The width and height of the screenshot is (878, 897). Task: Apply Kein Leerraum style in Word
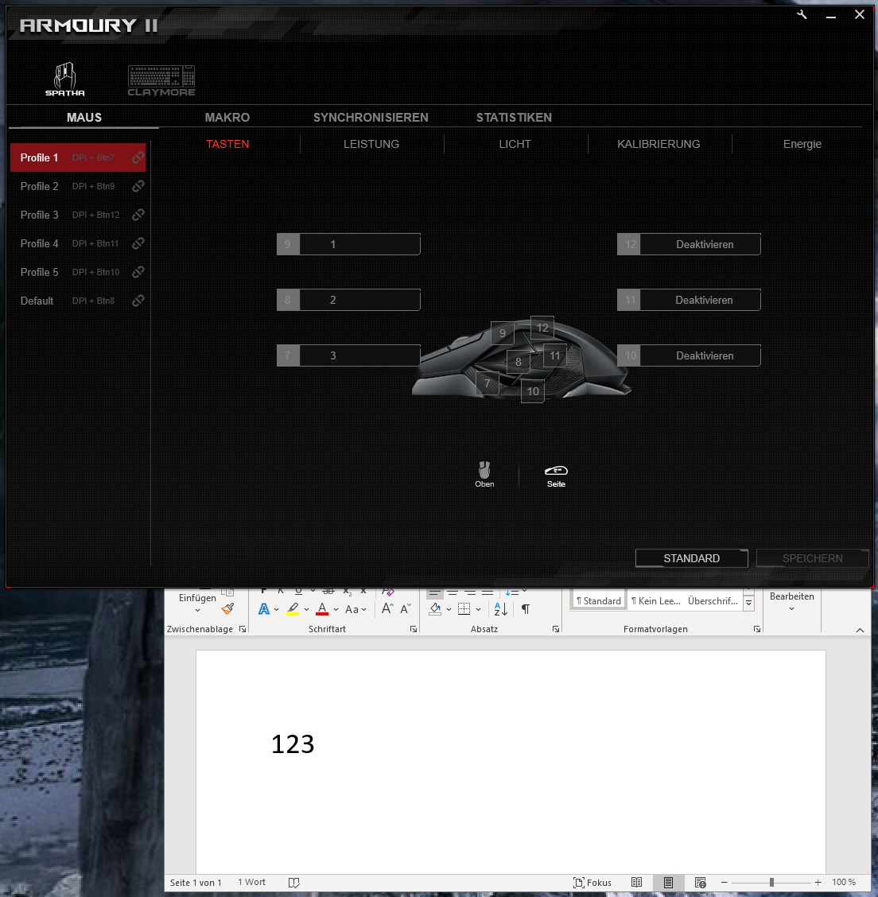pos(655,600)
